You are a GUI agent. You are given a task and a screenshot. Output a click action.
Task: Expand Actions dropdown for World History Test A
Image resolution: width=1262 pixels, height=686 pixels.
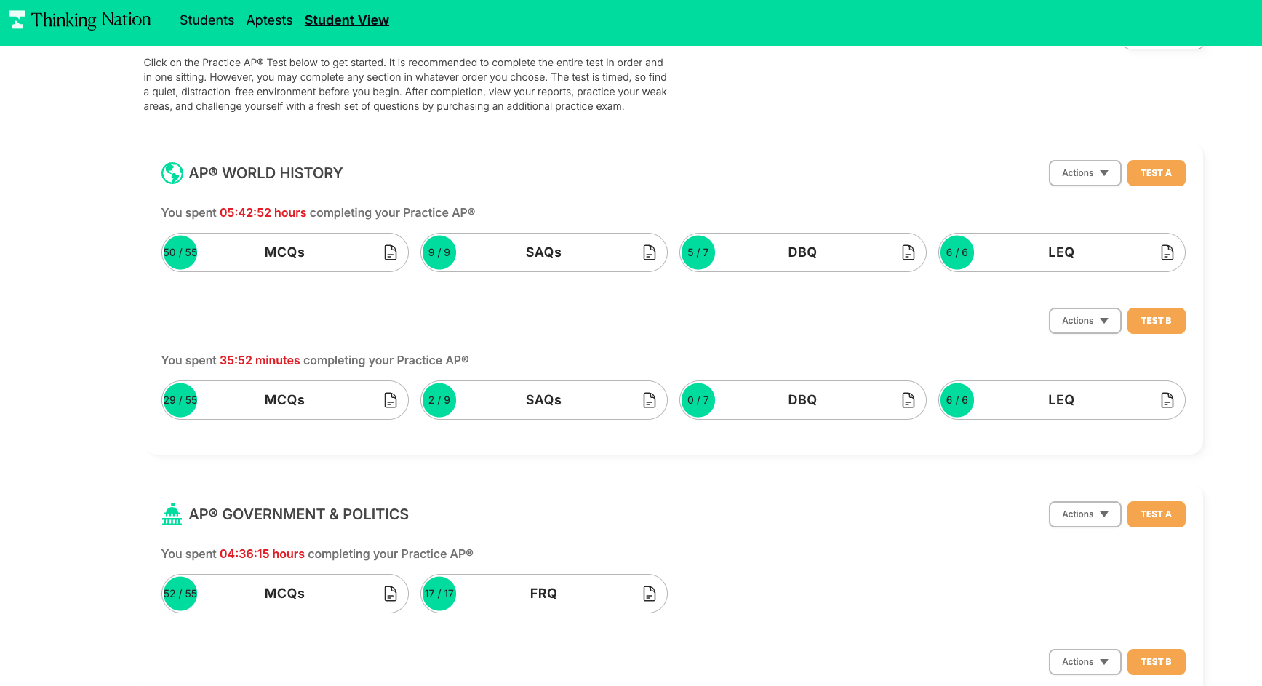pos(1085,173)
